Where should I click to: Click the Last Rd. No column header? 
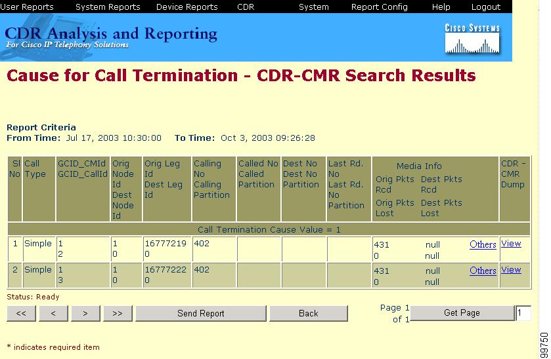tap(349, 189)
